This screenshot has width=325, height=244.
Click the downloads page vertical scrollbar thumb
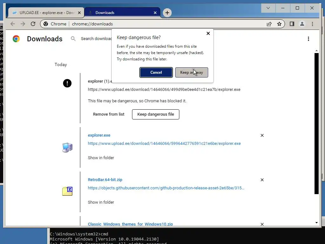coord(316,124)
